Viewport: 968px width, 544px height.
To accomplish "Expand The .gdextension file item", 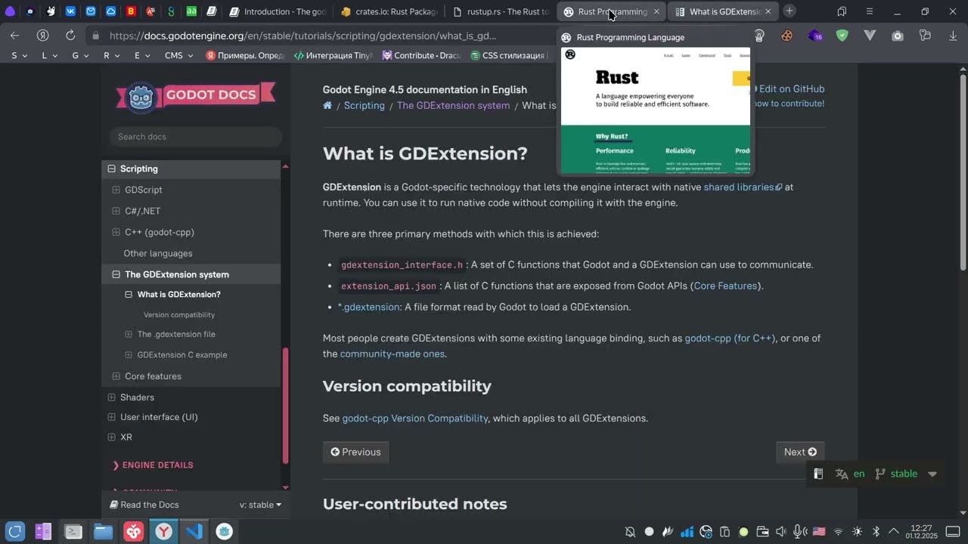I will coord(129,334).
